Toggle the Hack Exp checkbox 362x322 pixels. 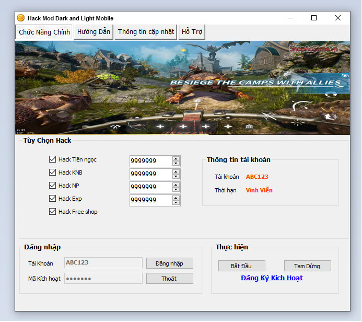click(x=52, y=199)
